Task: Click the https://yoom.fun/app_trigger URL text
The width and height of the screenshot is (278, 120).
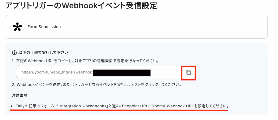Action: click(x=57, y=72)
